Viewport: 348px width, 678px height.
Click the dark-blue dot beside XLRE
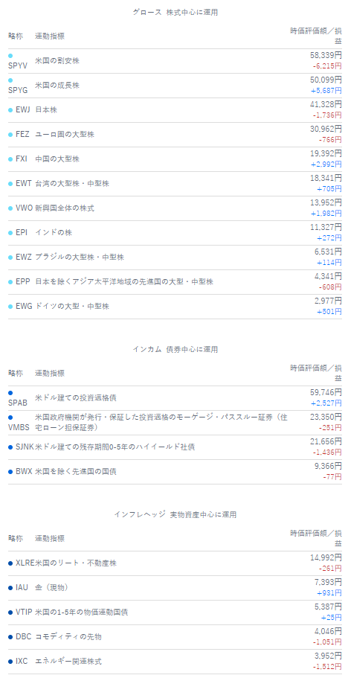10,563
